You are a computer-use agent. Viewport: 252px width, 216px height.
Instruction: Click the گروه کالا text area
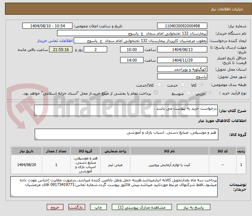[127, 134]
